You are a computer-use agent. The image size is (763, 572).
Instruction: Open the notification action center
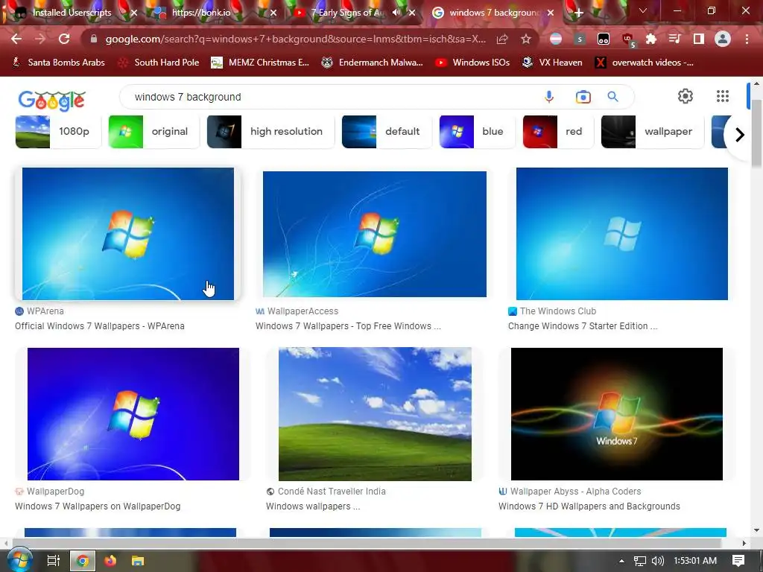coord(738,561)
